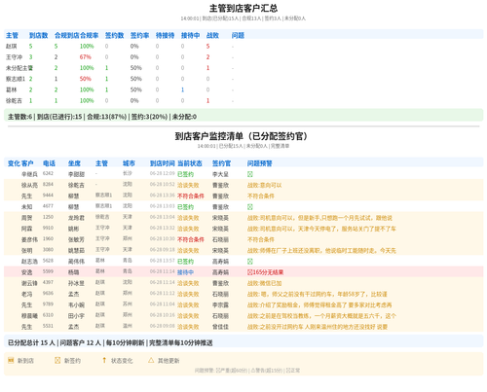The height and width of the screenshot is (392, 487).
Task: Click red 战败 count 5 for 赵琪
Action: tap(207, 47)
